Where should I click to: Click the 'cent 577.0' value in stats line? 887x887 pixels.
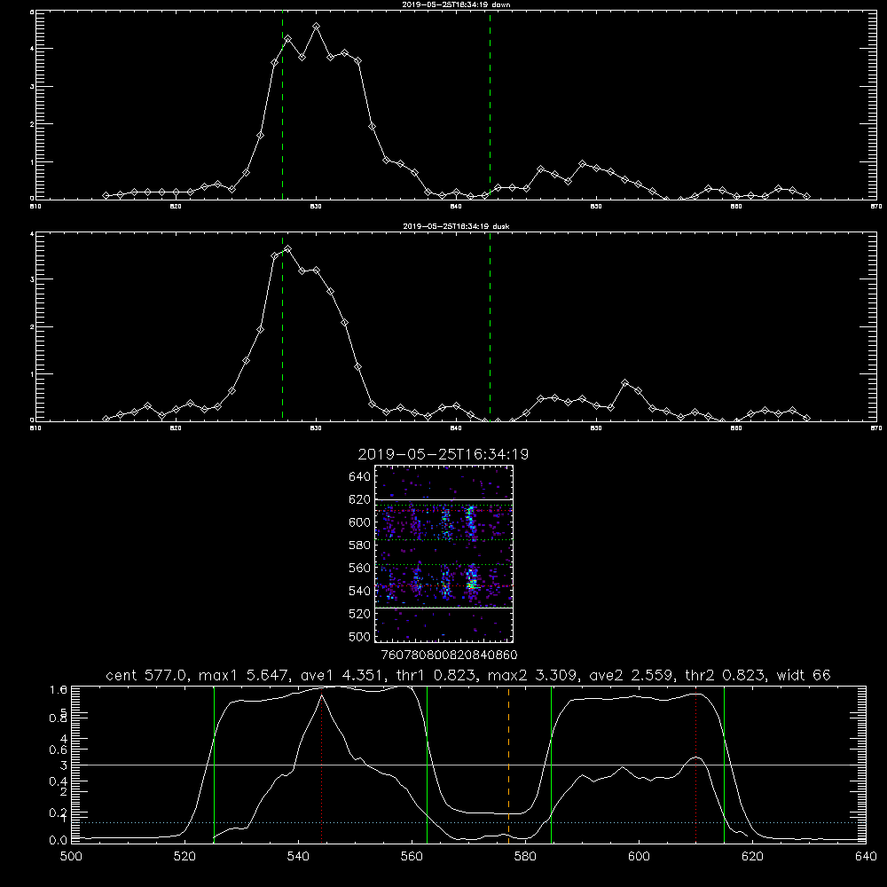[147, 675]
